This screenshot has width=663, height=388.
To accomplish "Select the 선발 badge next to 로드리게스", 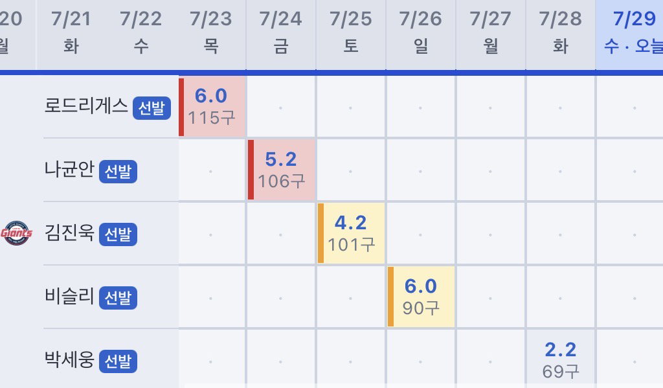I will [152, 108].
